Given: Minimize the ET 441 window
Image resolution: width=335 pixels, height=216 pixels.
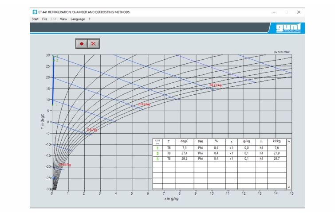Looking at the screenshot, I should tap(274, 12).
